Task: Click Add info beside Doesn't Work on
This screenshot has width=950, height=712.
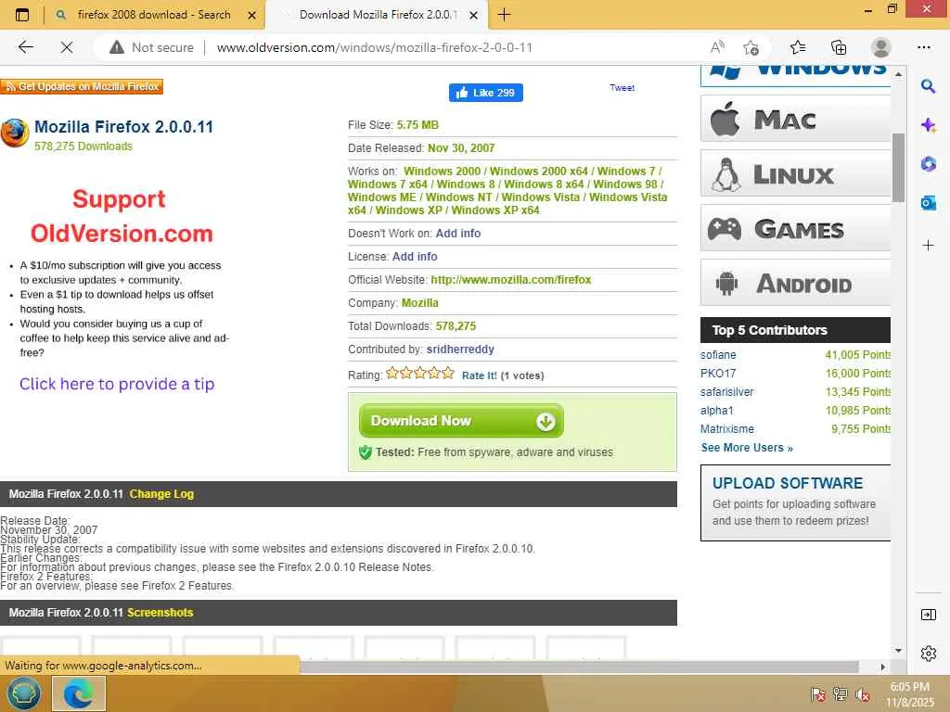Action: click(x=458, y=233)
